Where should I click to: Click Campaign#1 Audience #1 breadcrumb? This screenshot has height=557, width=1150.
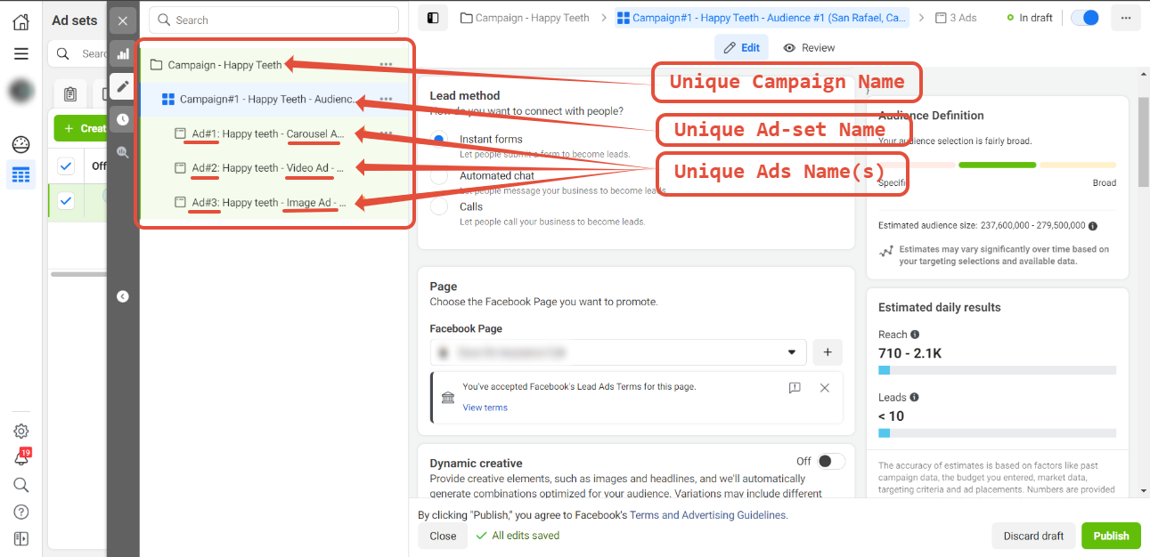pyautogui.click(x=763, y=18)
